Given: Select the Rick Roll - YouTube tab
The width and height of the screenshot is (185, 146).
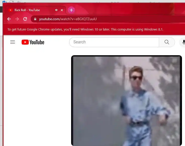Looking at the screenshot, I should 36,10.
